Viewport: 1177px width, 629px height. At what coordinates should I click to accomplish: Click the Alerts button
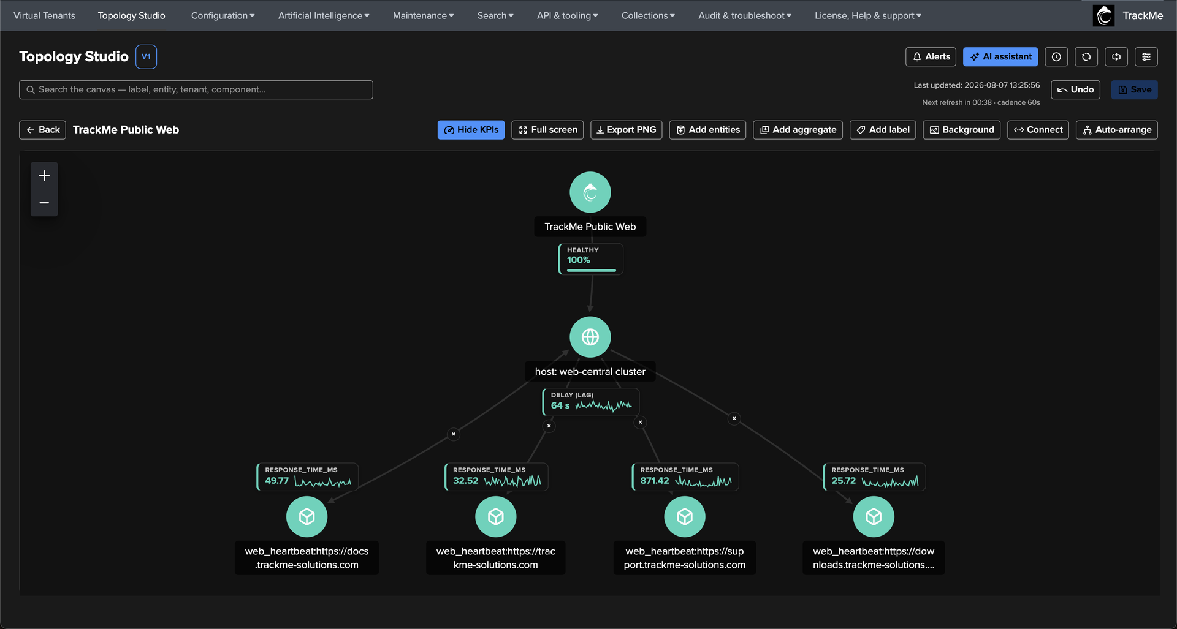point(931,57)
